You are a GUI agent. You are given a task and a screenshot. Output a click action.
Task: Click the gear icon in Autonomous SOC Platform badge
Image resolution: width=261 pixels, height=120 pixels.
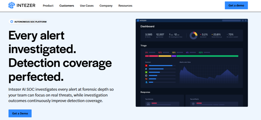coord(11,22)
